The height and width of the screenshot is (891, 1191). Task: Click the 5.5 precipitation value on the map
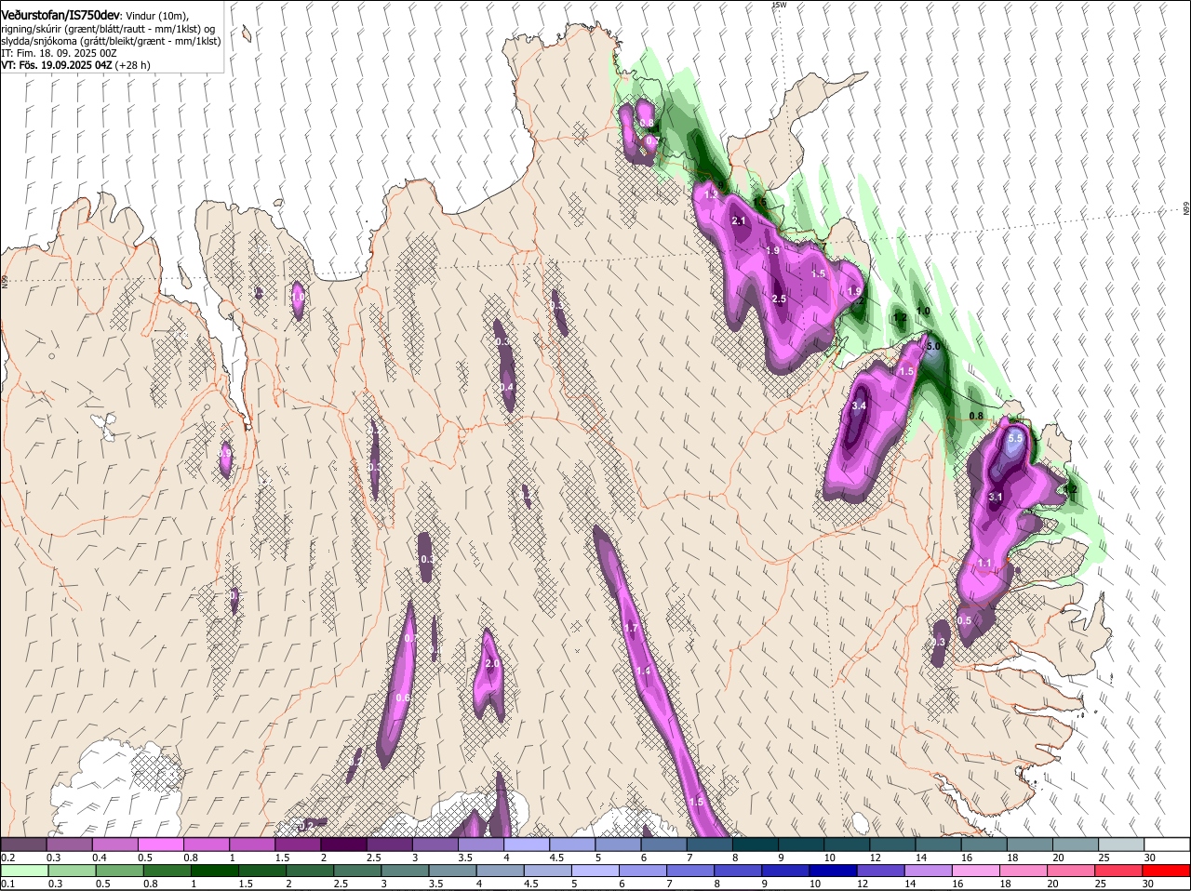pyautogui.click(x=1015, y=438)
